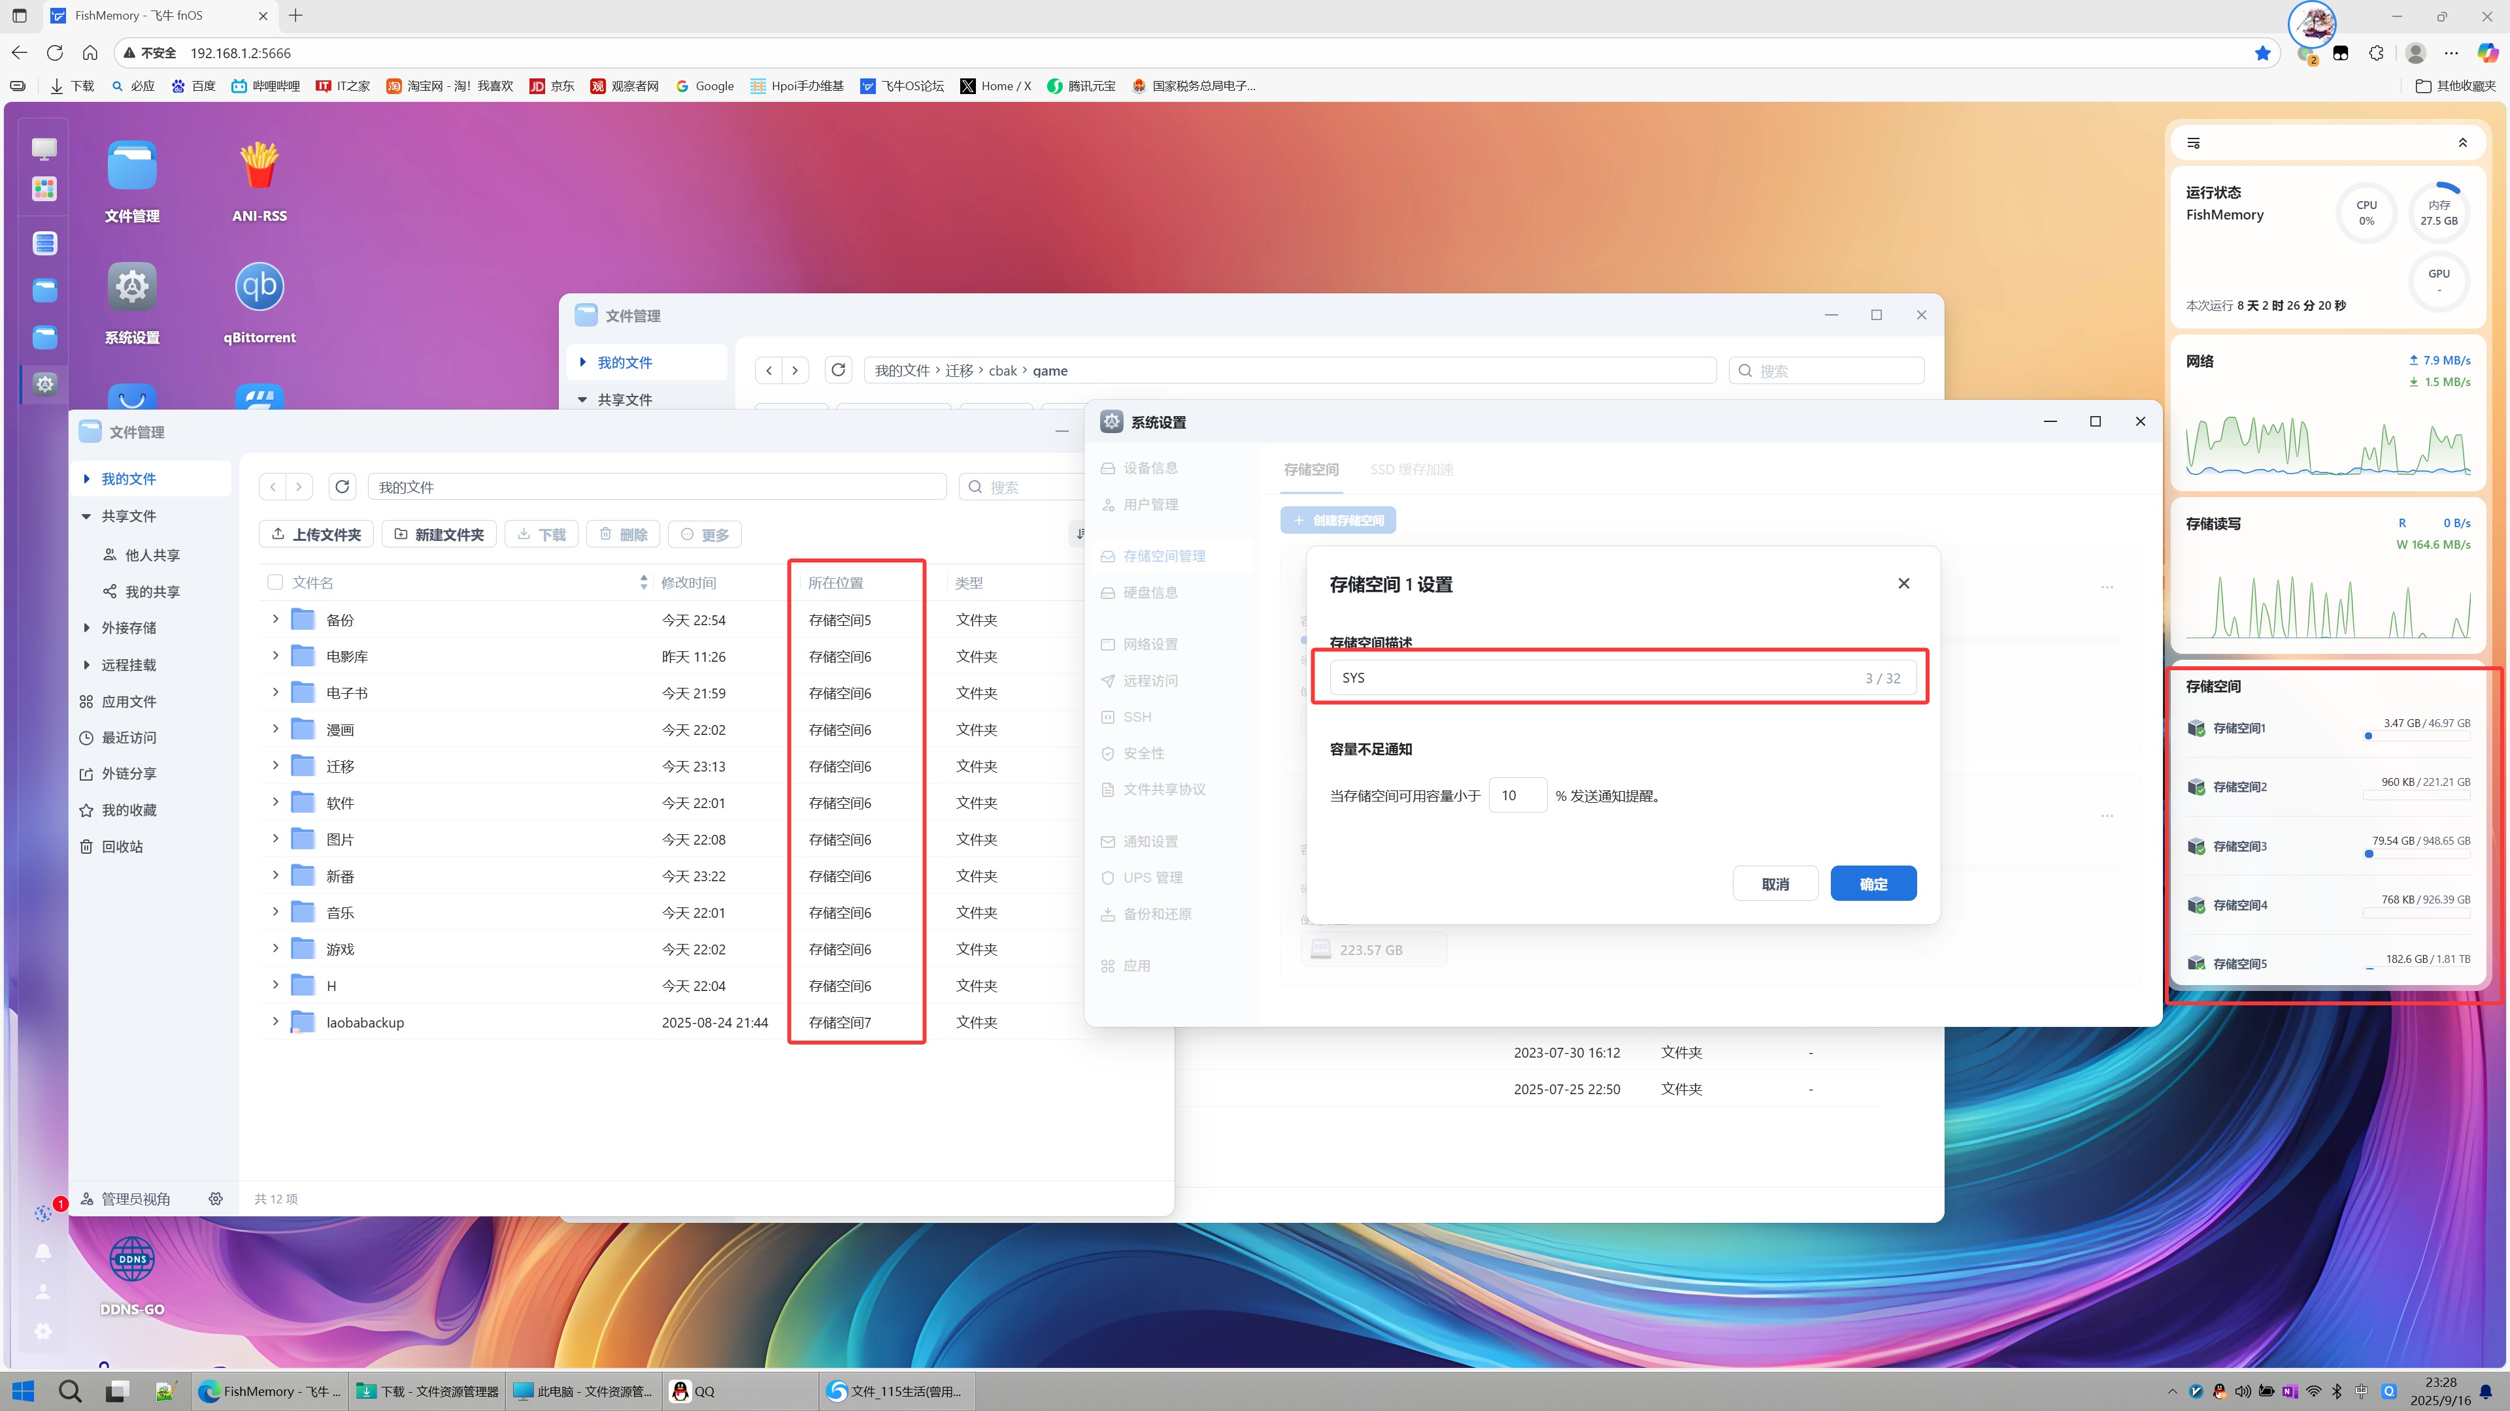Open the qBittorrent desktop app icon
Screen dimensions: 2510x1411
tap(259, 286)
